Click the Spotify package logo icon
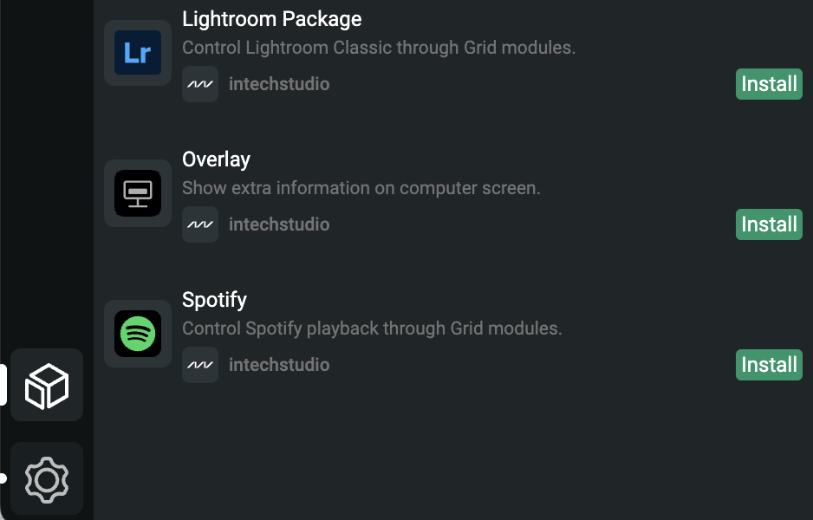 click(x=138, y=334)
